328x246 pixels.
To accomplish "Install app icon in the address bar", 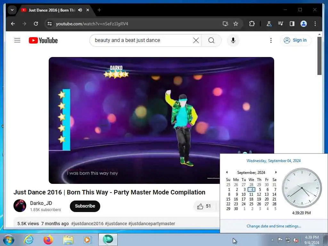I will tap(225, 24).
